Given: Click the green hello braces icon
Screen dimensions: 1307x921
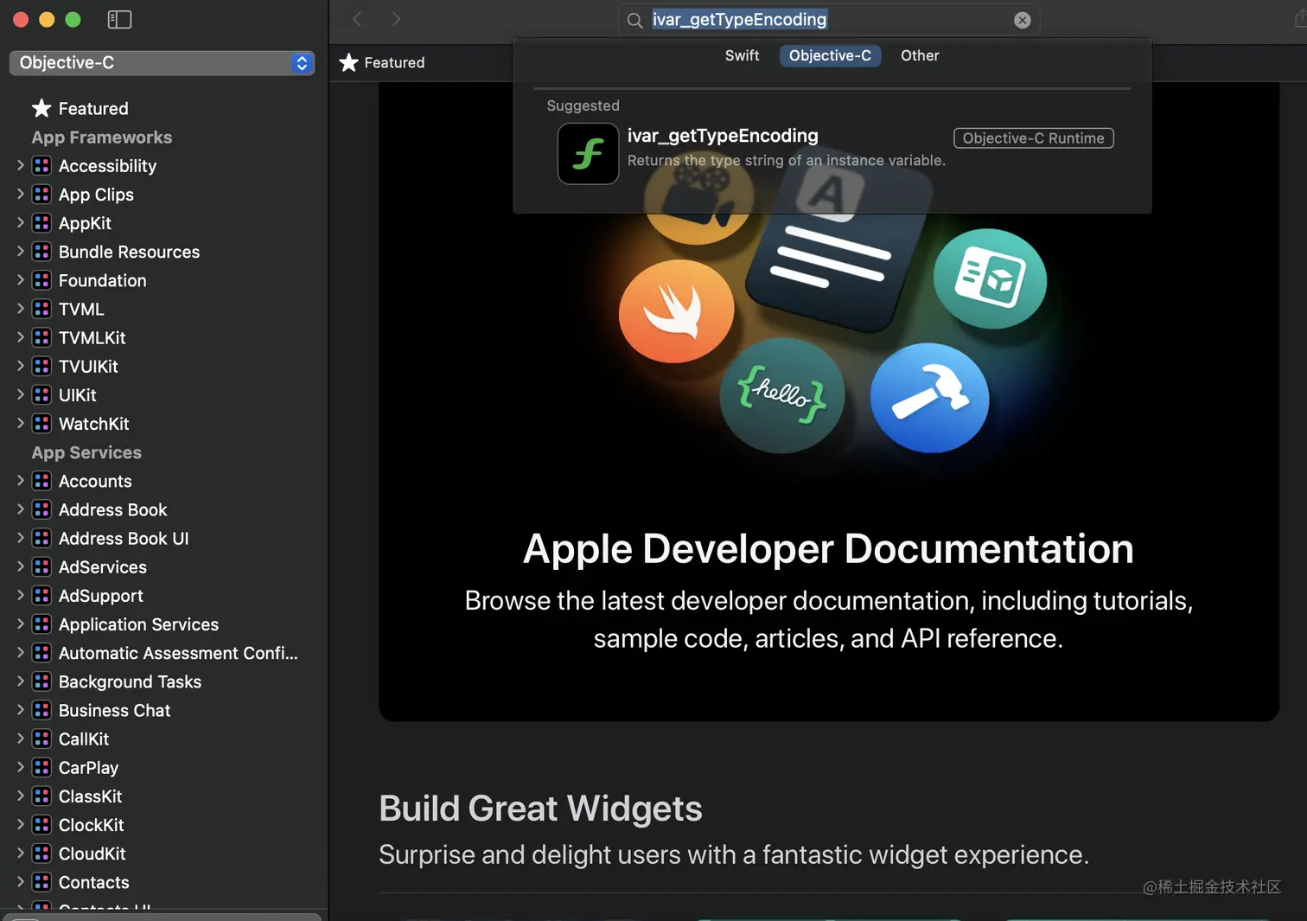Looking at the screenshot, I should click(781, 395).
